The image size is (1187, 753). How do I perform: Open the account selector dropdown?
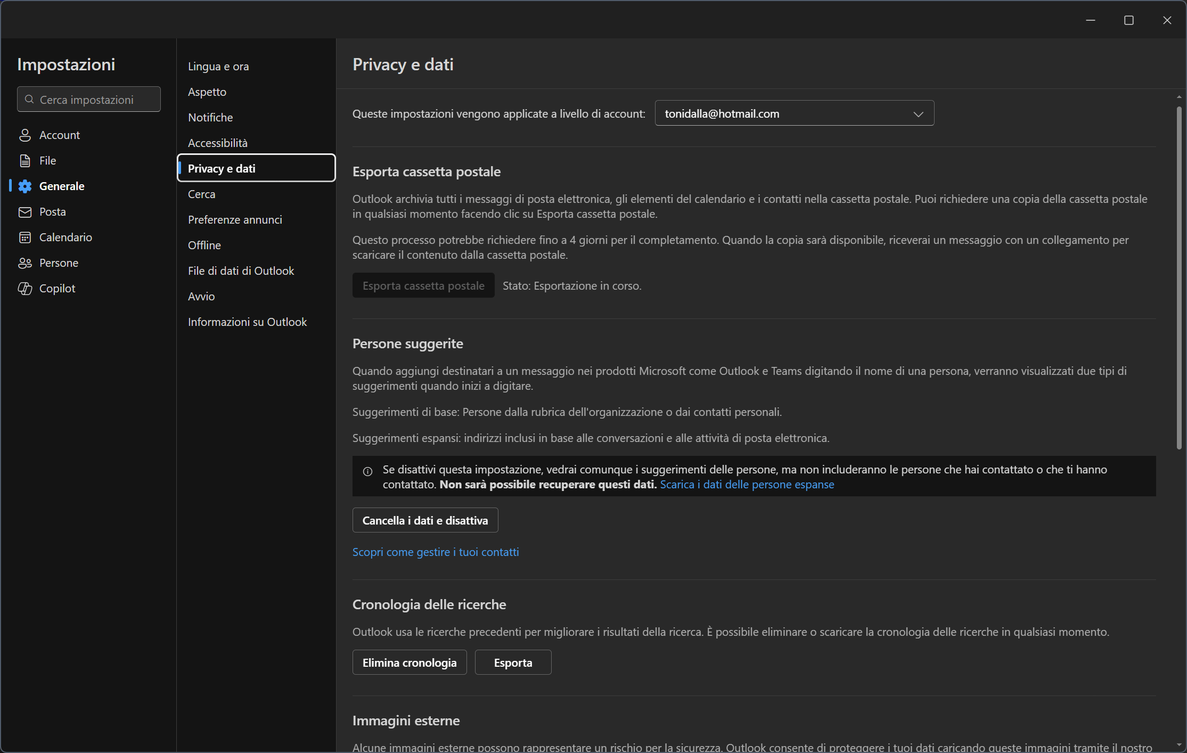[x=795, y=113]
